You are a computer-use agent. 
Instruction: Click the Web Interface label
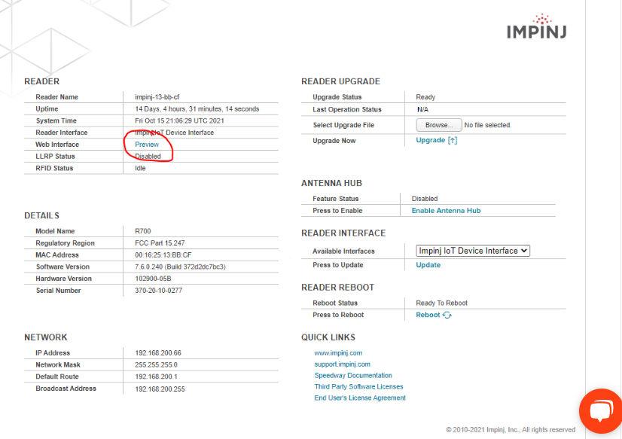[57, 145]
